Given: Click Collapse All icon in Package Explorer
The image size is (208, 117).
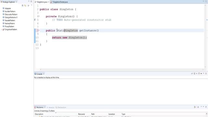Looking at the screenshot, I should [x=22, y=6].
